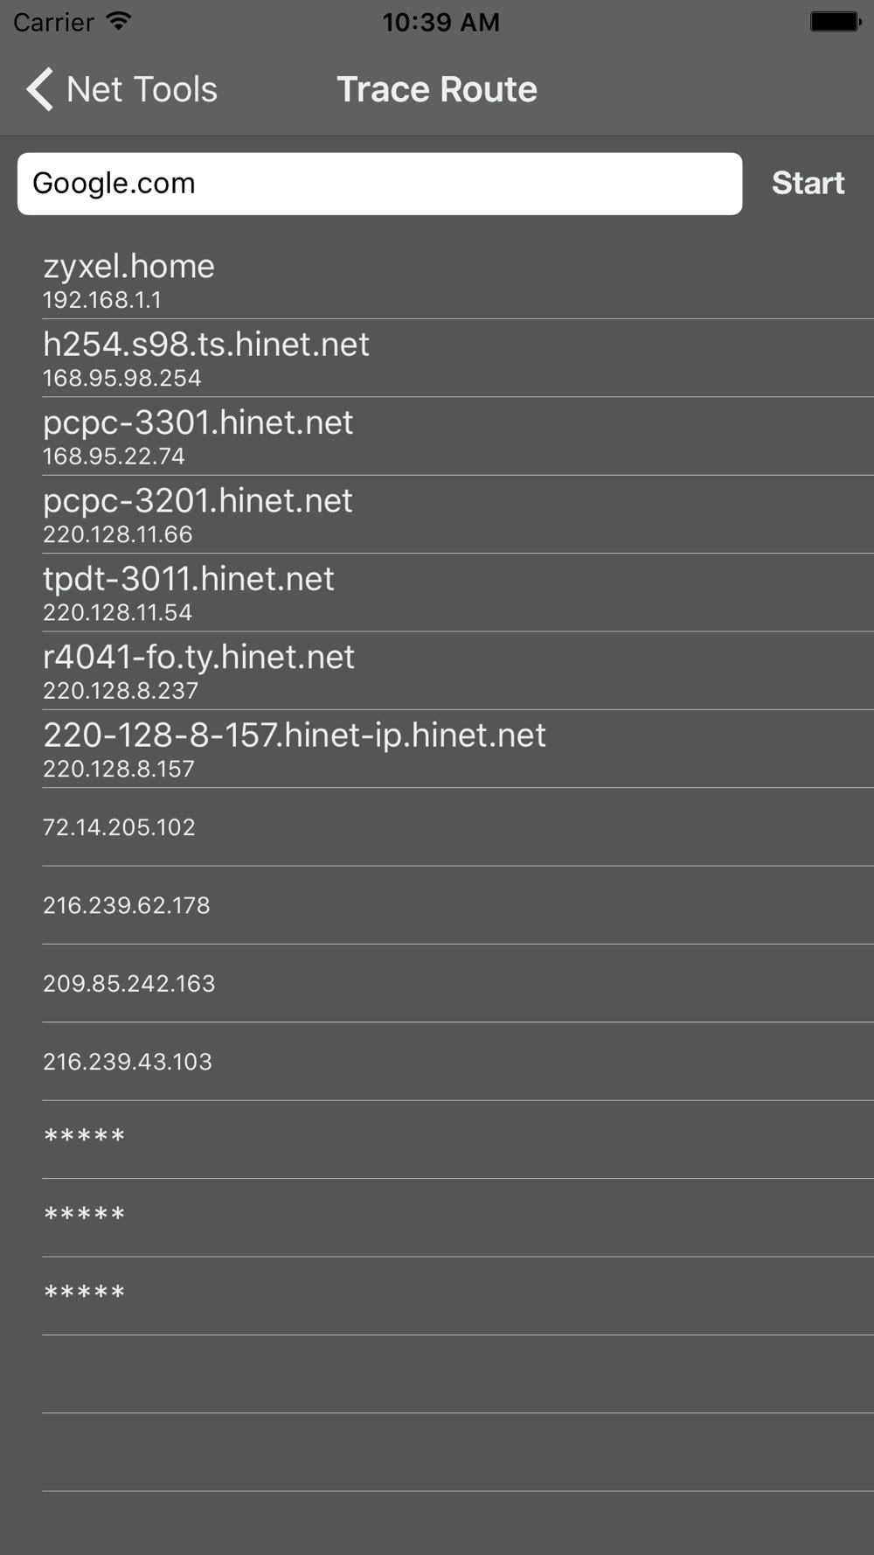Tap the Trace Route title
Image resolution: width=874 pixels, height=1555 pixels.
(x=437, y=89)
